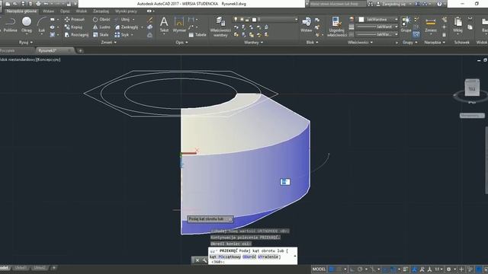Screen dimensions: 488x274
Task: Click the erase tool in Zmień panel
Action: (149, 20)
